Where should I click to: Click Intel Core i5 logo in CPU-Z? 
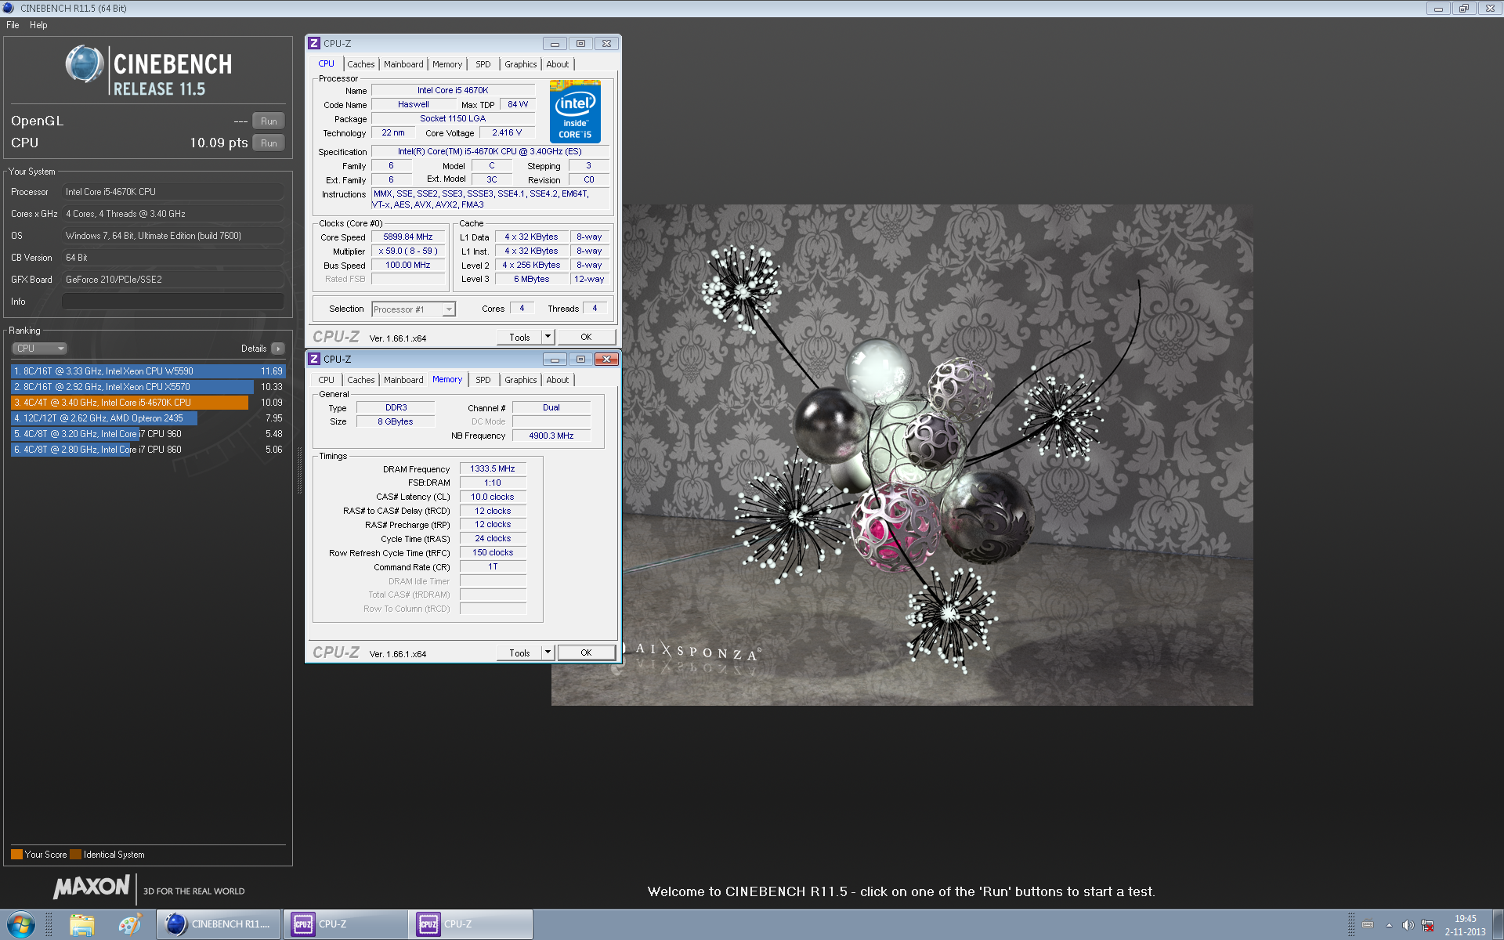575,111
